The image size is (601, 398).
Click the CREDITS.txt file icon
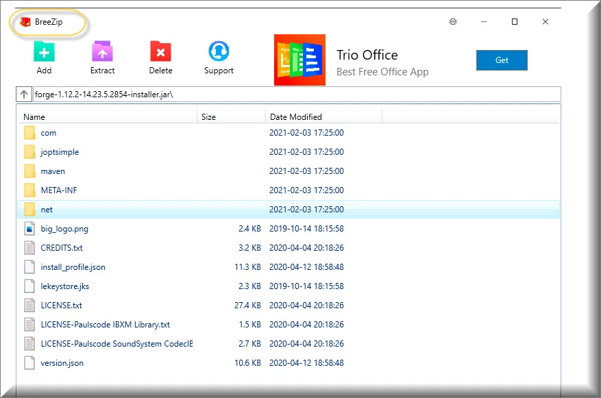[29, 248]
